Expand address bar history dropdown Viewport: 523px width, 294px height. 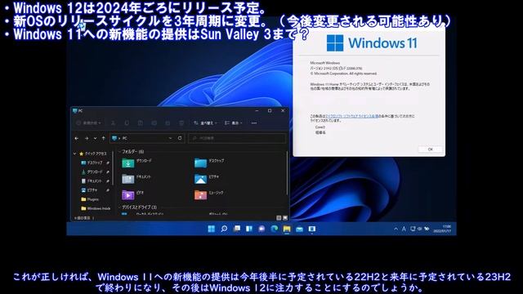click(x=171, y=138)
